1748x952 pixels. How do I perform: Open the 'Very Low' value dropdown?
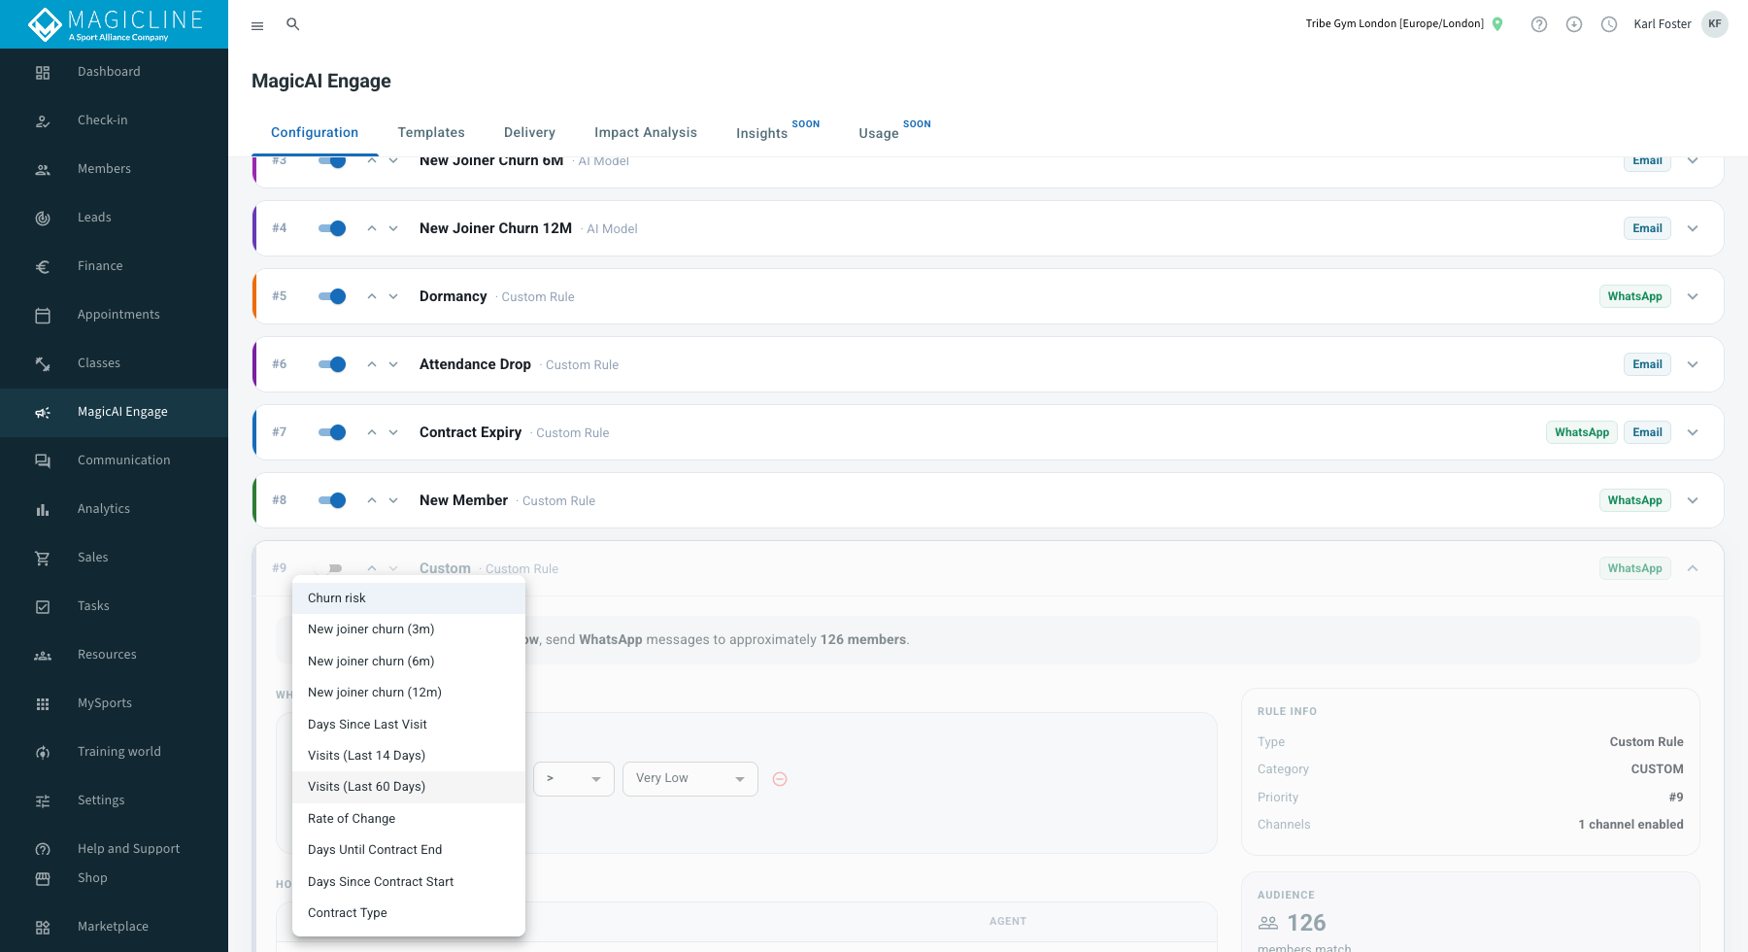pyautogui.click(x=690, y=779)
